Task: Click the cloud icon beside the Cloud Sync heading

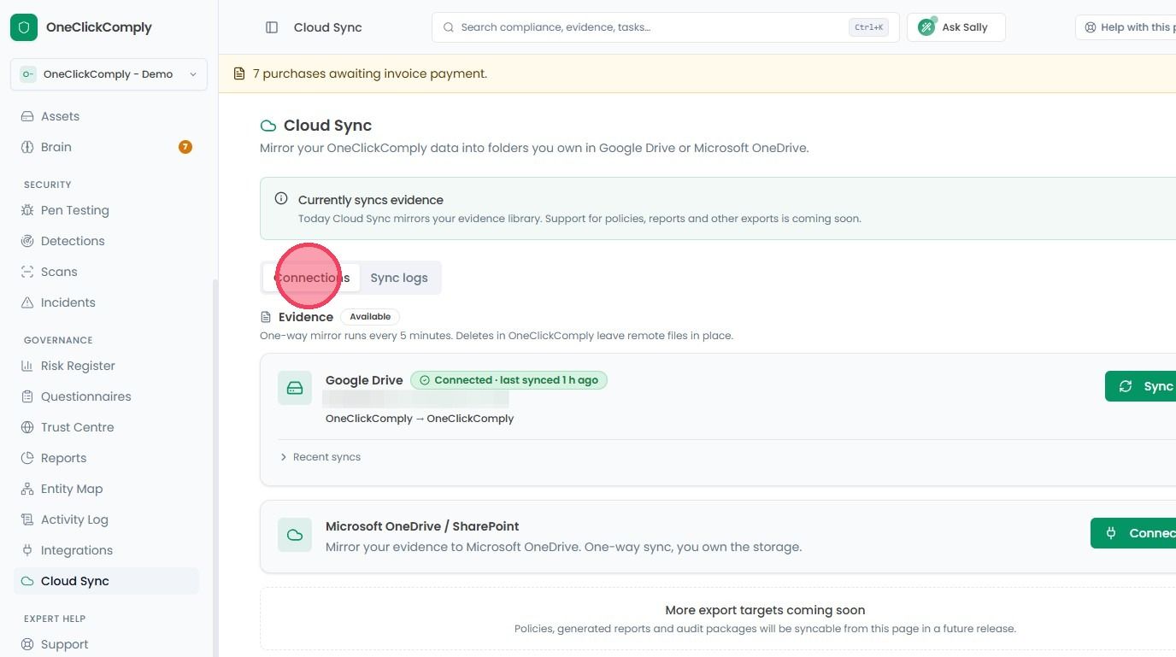Action: pyautogui.click(x=268, y=126)
